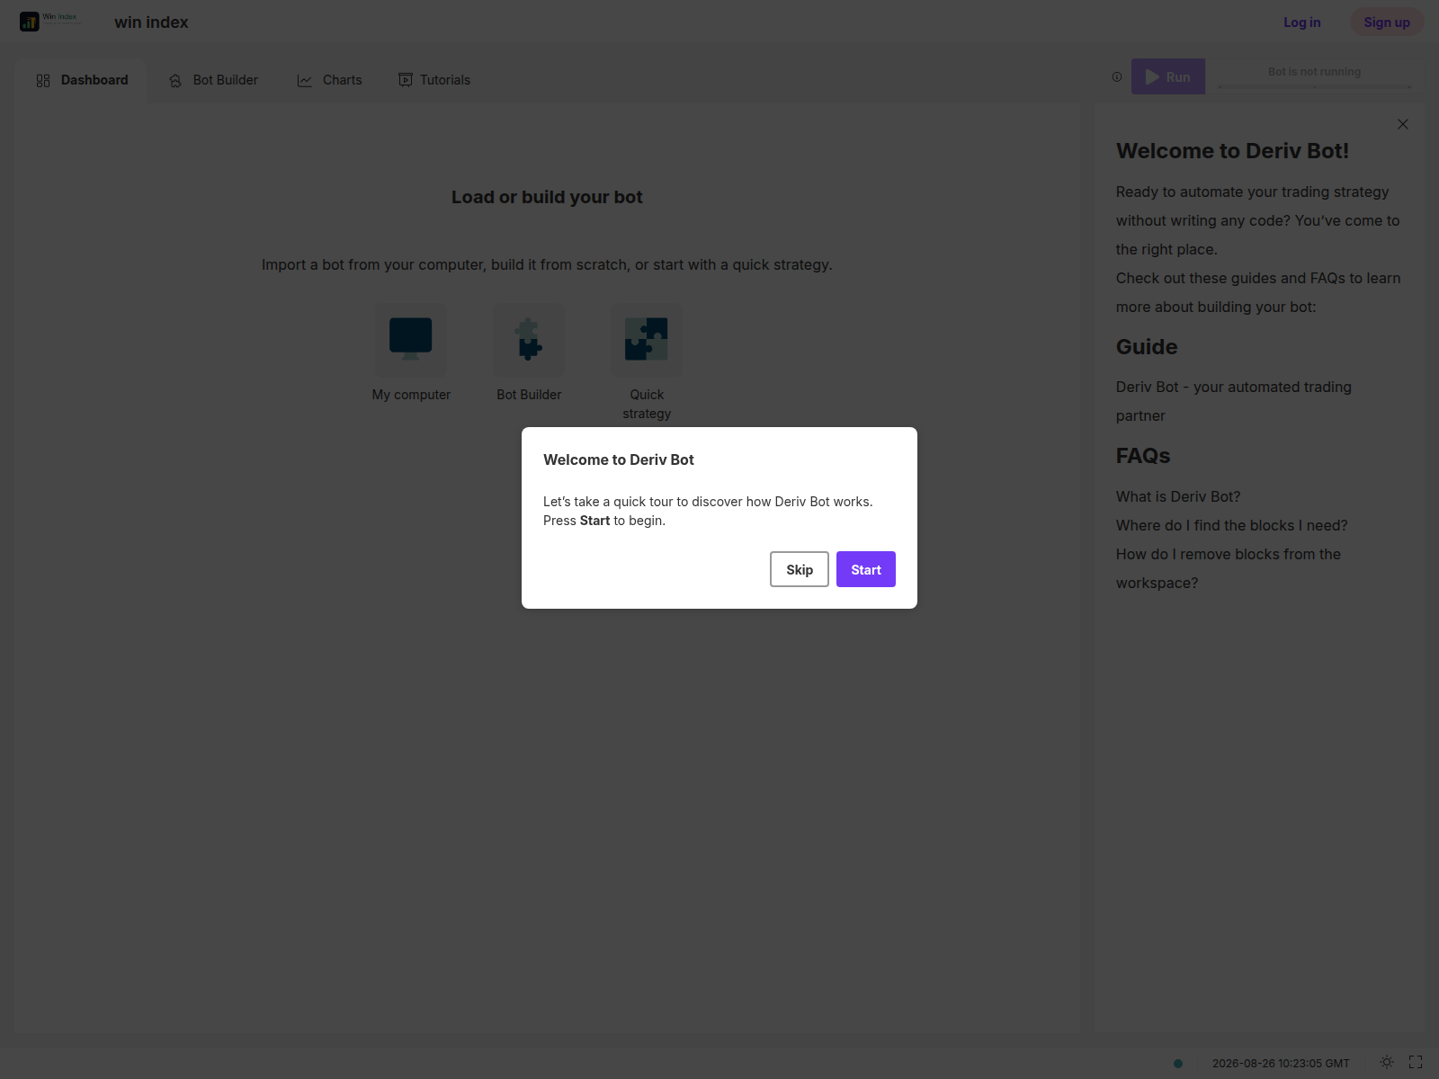The image size is (1439, 1079).
Task: Click the Load or build your bot heading
Action: click(x=547, y=197)
